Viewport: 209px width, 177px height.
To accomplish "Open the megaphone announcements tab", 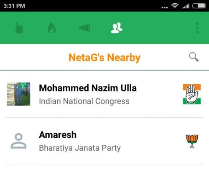I will click(84, 28).
